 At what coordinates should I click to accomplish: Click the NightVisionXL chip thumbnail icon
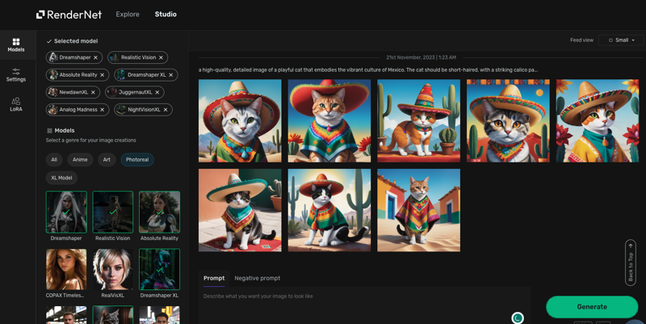coord(120,110)
